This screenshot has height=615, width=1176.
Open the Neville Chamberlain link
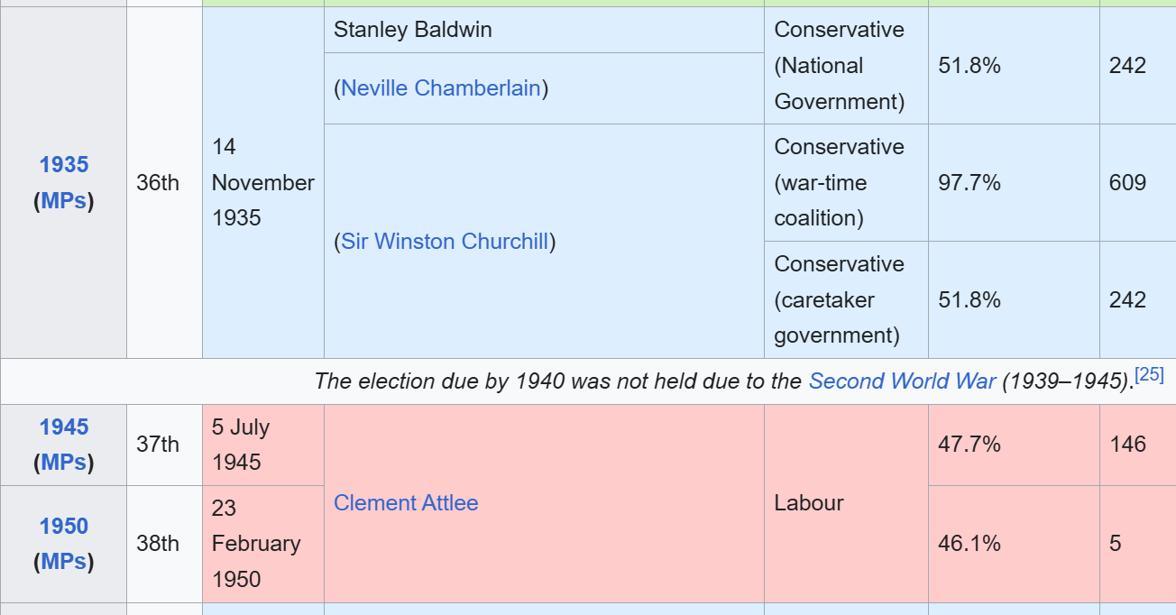tap(441, 88)
